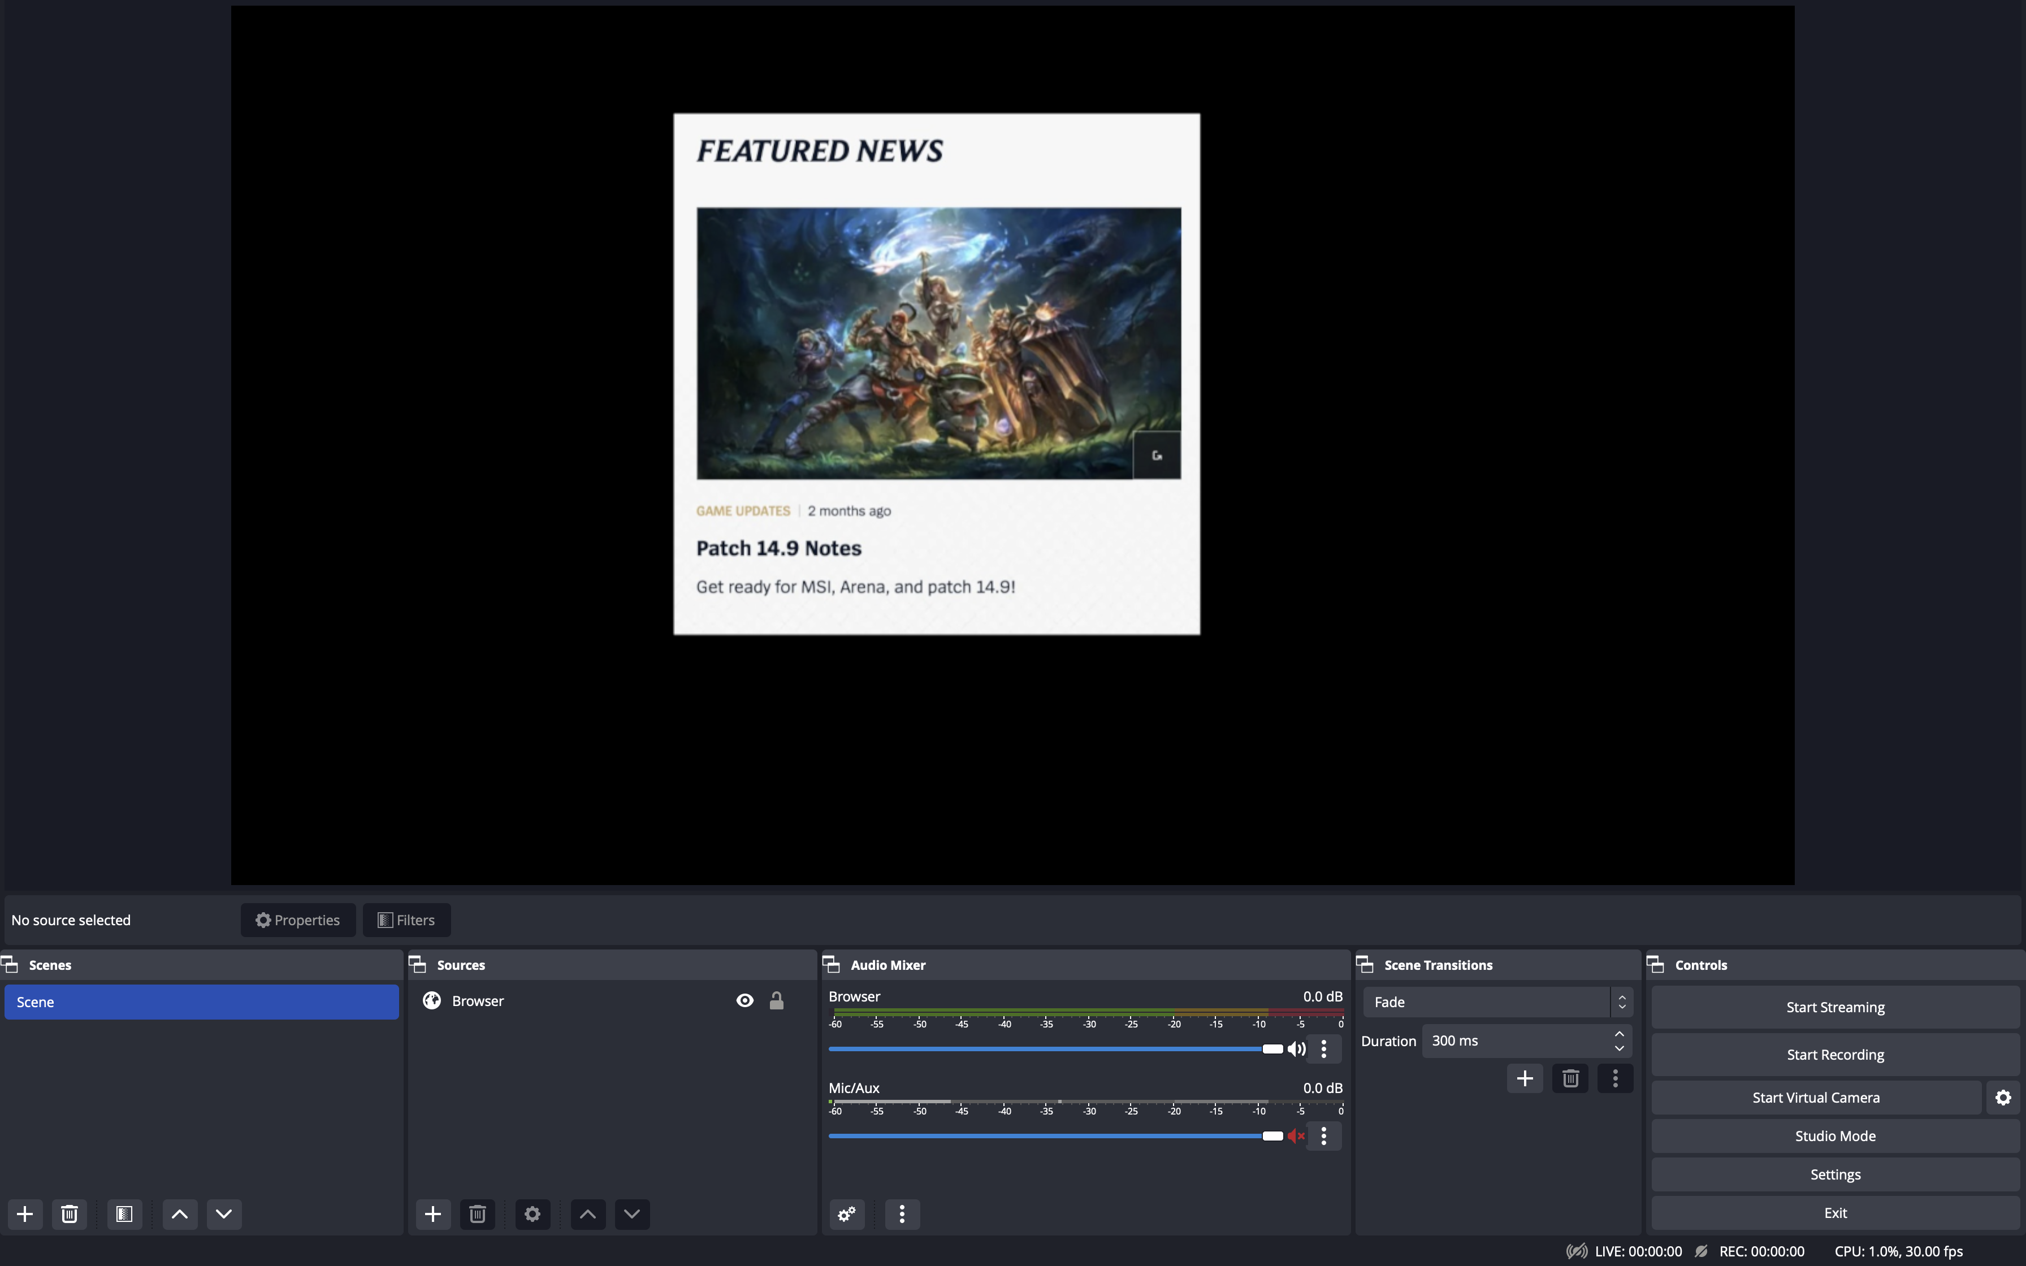This screenshot has width=2026, height=1266.
Task: Open the Filters tab button
Action: (407, 920)
